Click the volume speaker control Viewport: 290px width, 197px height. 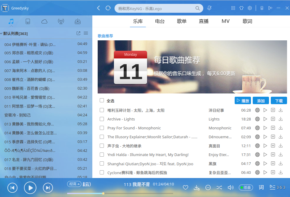(x=231, y=188)
